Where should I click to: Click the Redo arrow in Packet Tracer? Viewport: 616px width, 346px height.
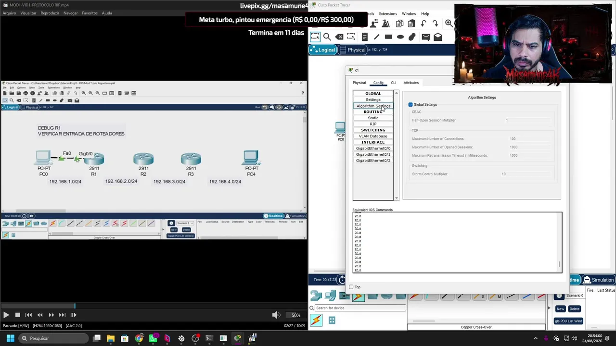[x=436, y=23]
